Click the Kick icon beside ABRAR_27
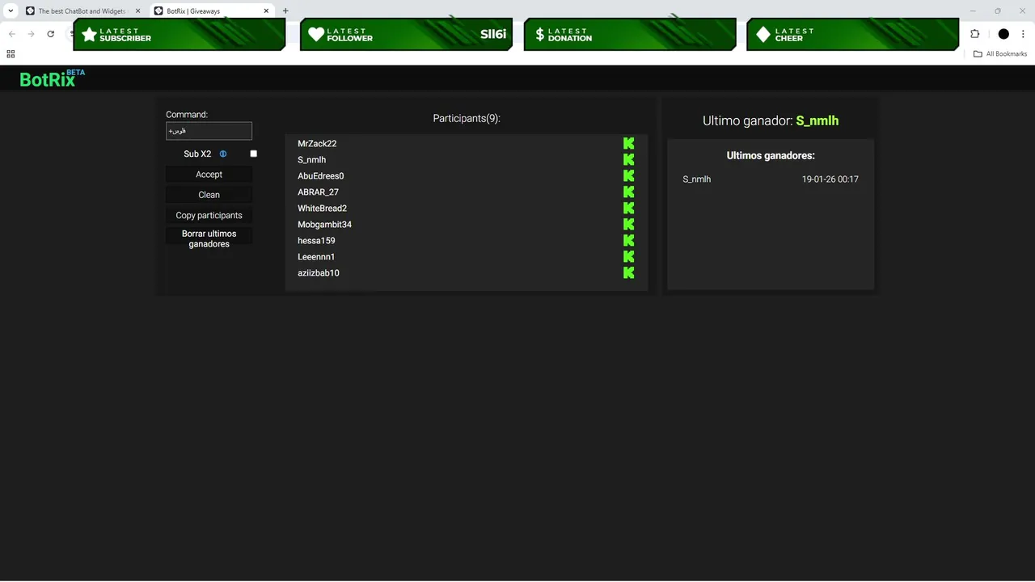The width and height of the screenshot is (1035, 582). tap(628, 192)
